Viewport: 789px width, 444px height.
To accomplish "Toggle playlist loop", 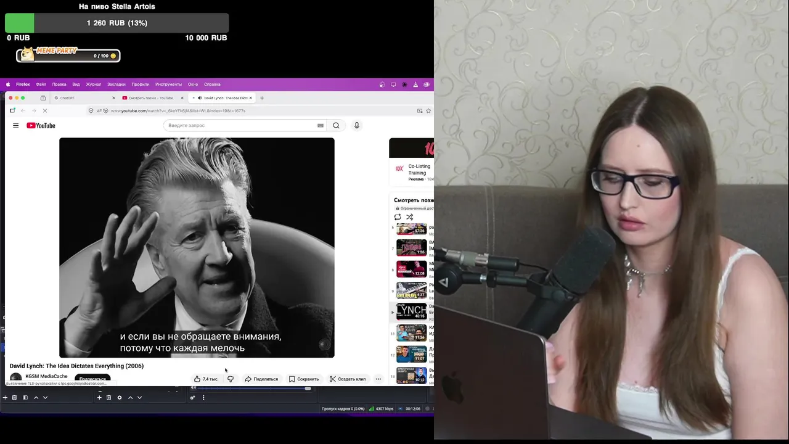I will coord(398,217).
